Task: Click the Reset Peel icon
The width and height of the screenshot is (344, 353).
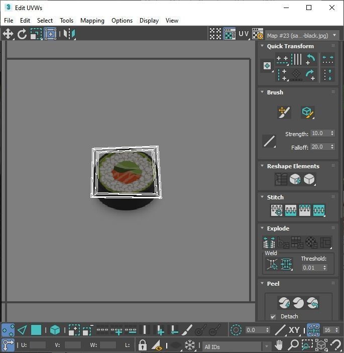Action: (x=312, y=303)
